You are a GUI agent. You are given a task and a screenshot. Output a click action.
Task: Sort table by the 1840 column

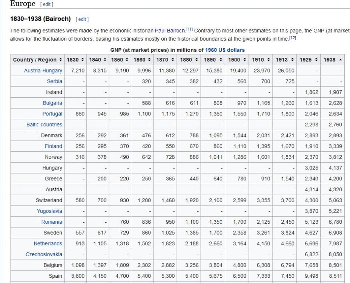[98, 60]
